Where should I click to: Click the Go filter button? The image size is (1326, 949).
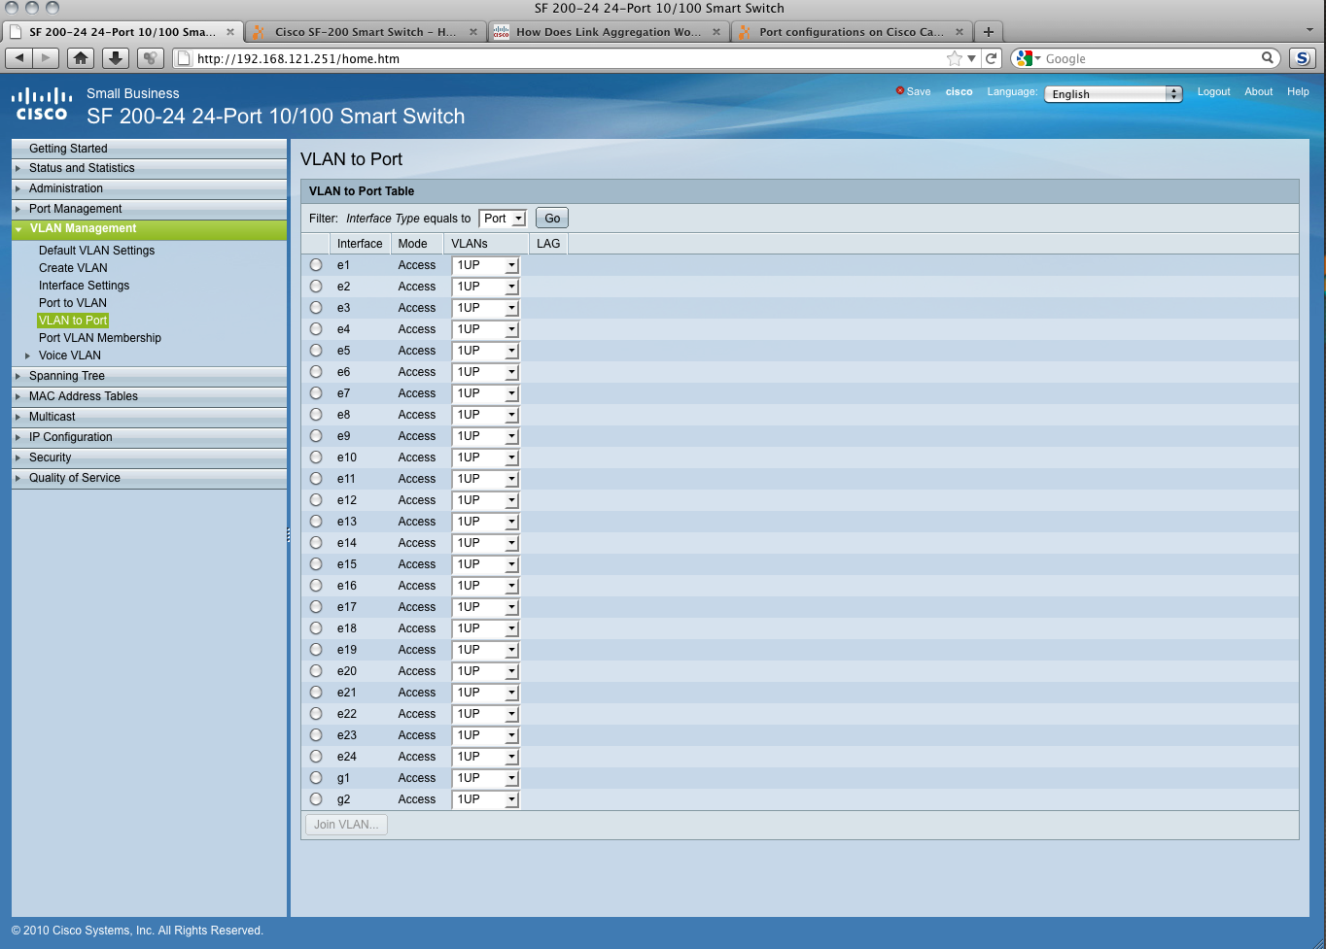(552, 219)
